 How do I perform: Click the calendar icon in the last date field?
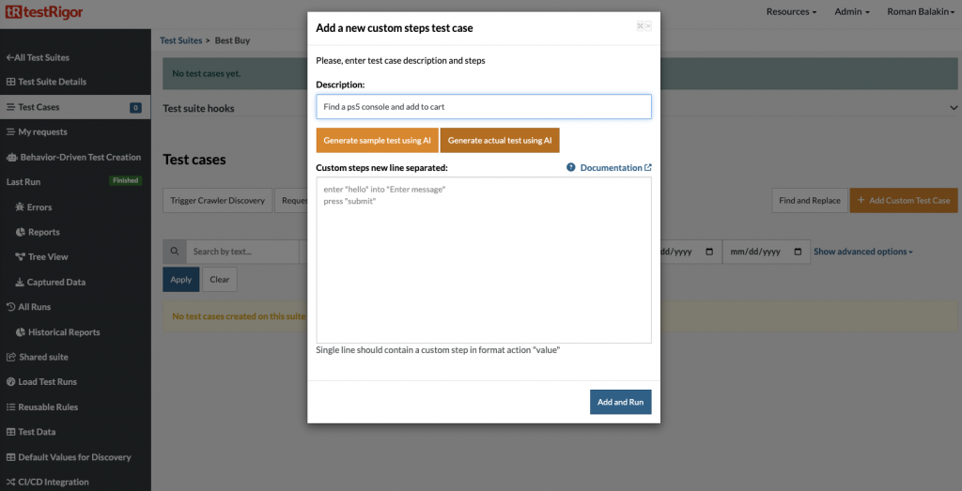799,252
